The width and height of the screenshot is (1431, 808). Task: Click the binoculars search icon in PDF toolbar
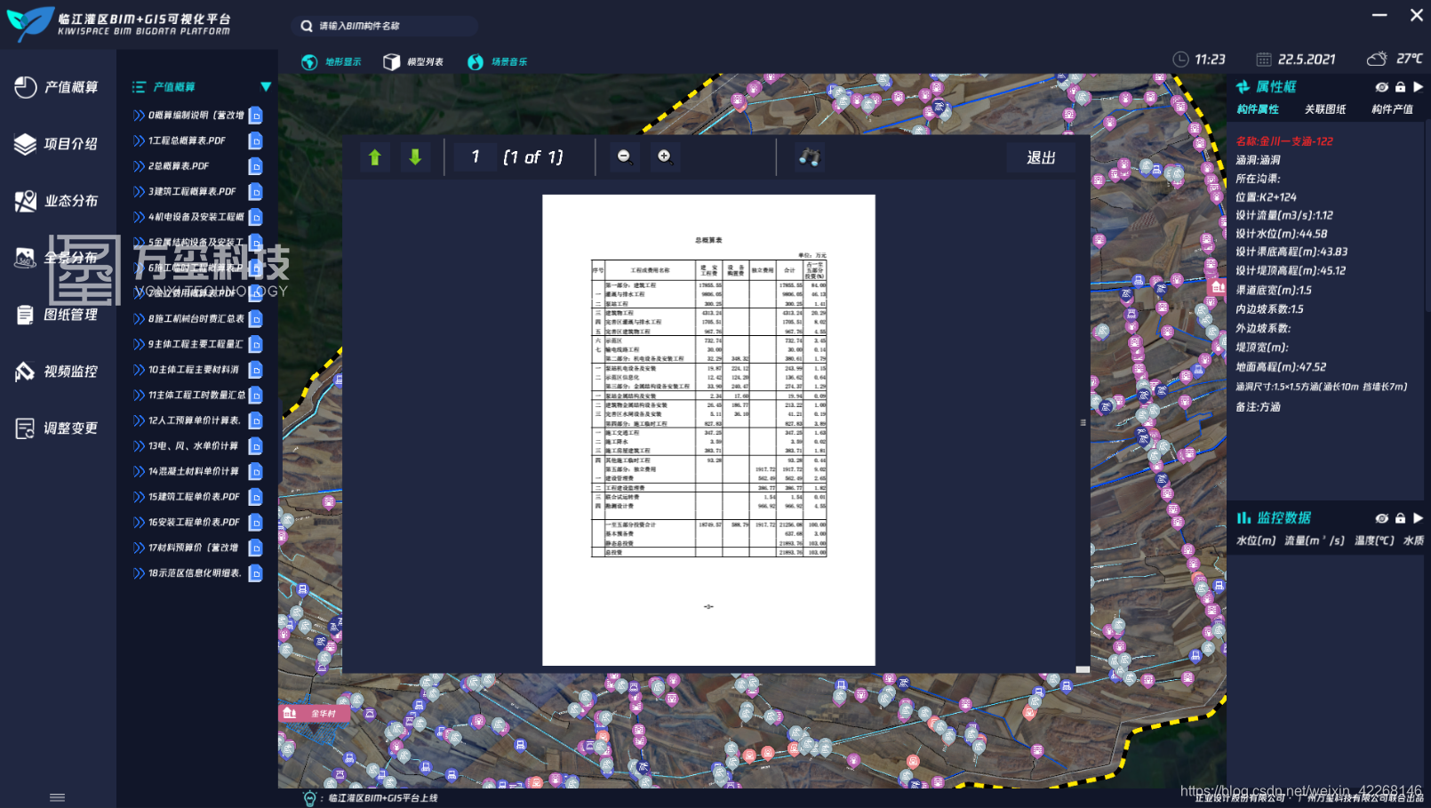click(x=809, y=157)
